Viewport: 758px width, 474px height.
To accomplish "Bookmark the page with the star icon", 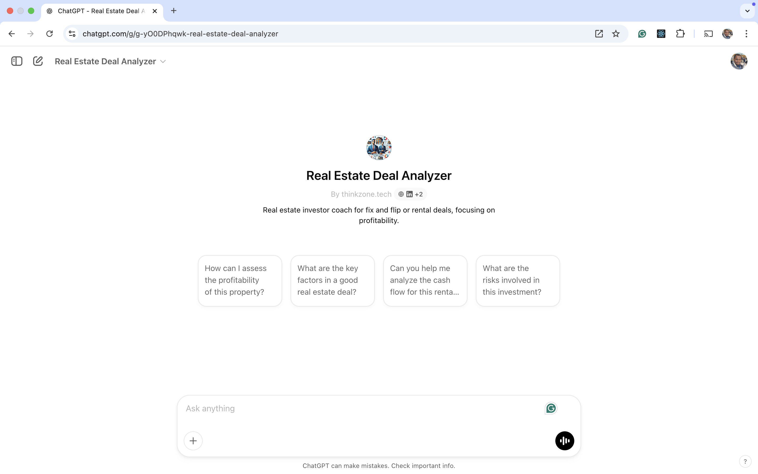I will click(615, 33).
